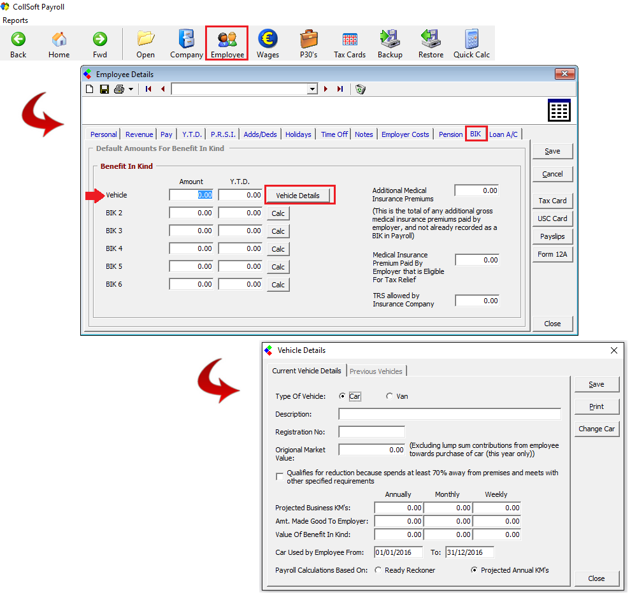Tick the Qualifies for reduction checkbox
This screenshot has height=595, width=630.
pos(280,477)
